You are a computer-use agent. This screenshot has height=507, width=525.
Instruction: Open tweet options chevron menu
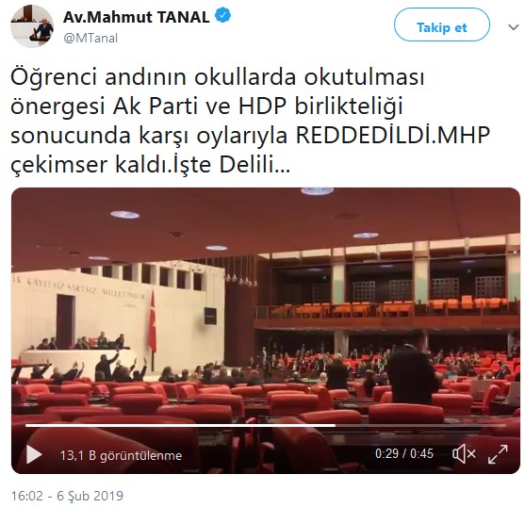514,27
